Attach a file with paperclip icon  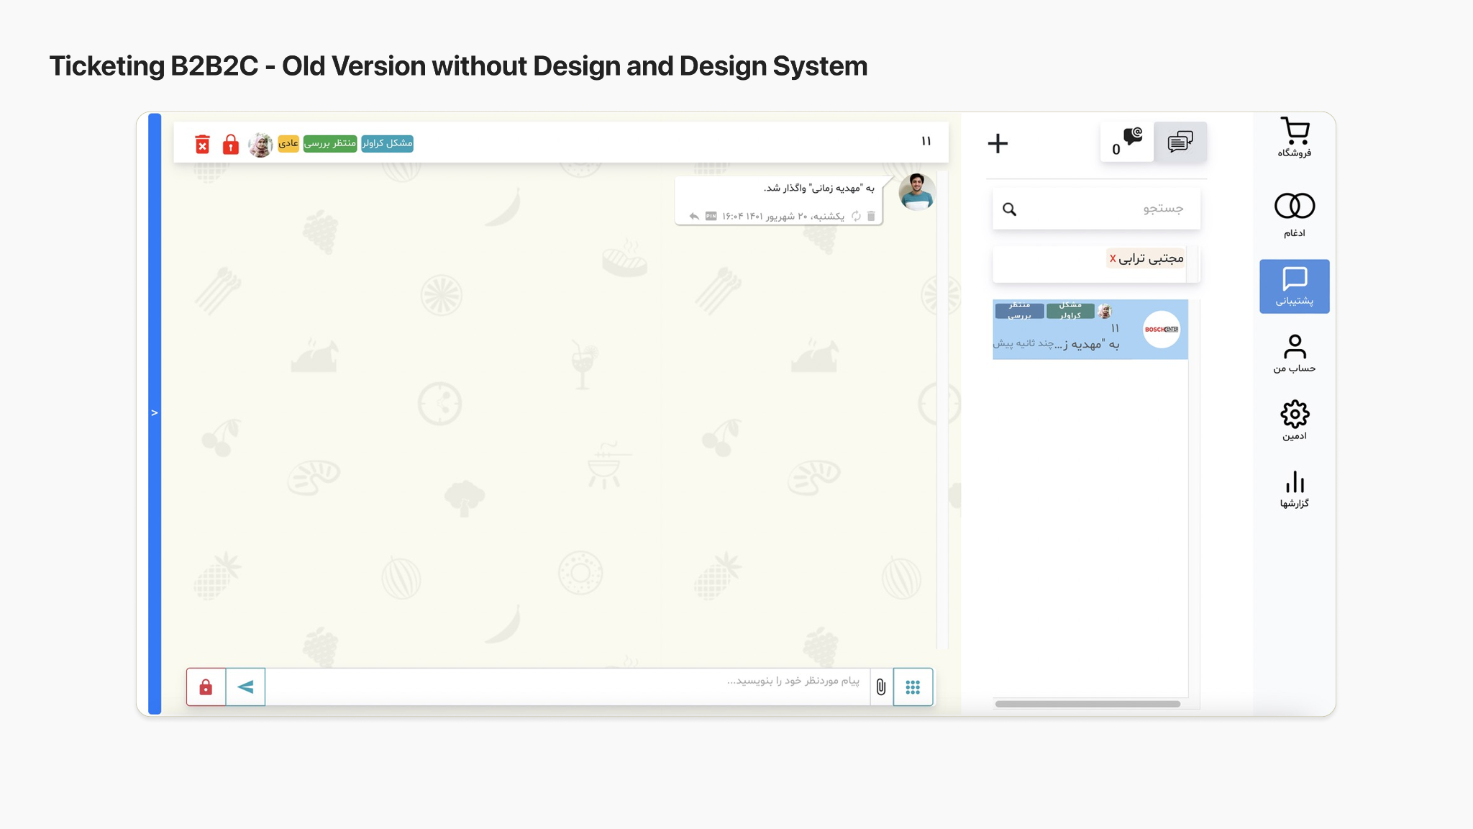881,687
